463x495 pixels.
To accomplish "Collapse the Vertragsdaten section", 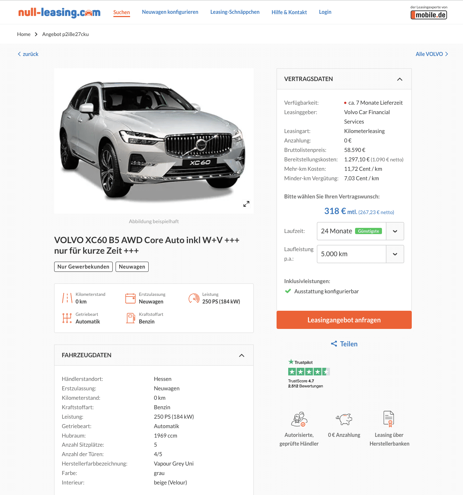I will (x=400, y=79).
